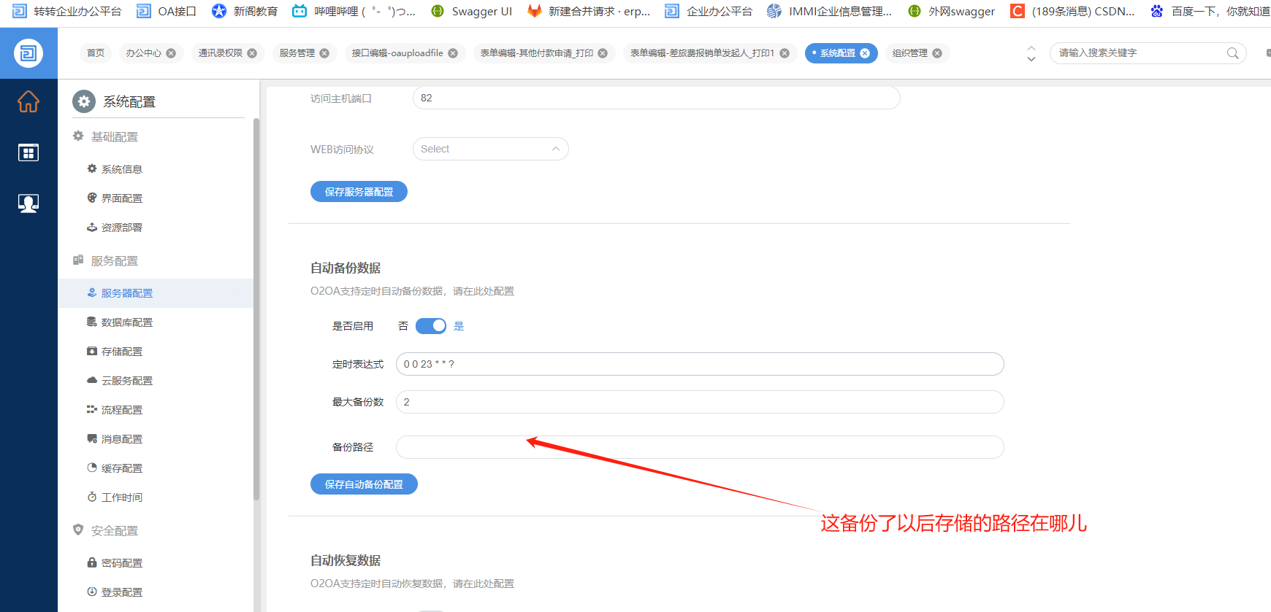Close the 服务管理 tab
The image size is (1271, 612).
click(x=324, y=53)
